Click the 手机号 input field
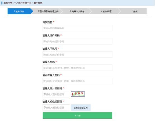Screen dimensions: 155x122 [x=77, y=55]
